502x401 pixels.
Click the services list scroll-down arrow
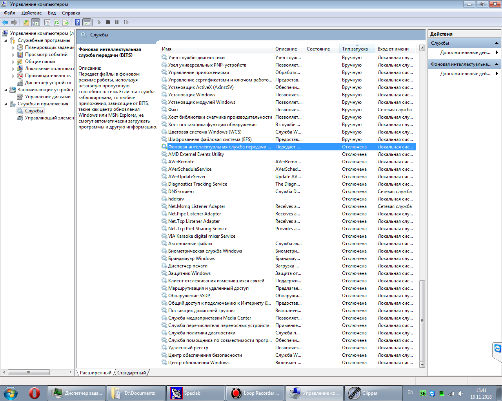(422, 365)
